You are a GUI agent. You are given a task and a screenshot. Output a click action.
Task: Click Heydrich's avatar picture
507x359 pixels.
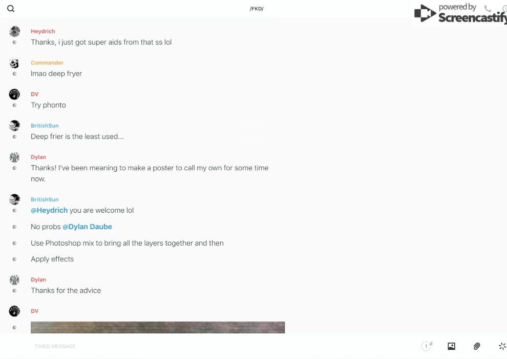pos(14,31)
